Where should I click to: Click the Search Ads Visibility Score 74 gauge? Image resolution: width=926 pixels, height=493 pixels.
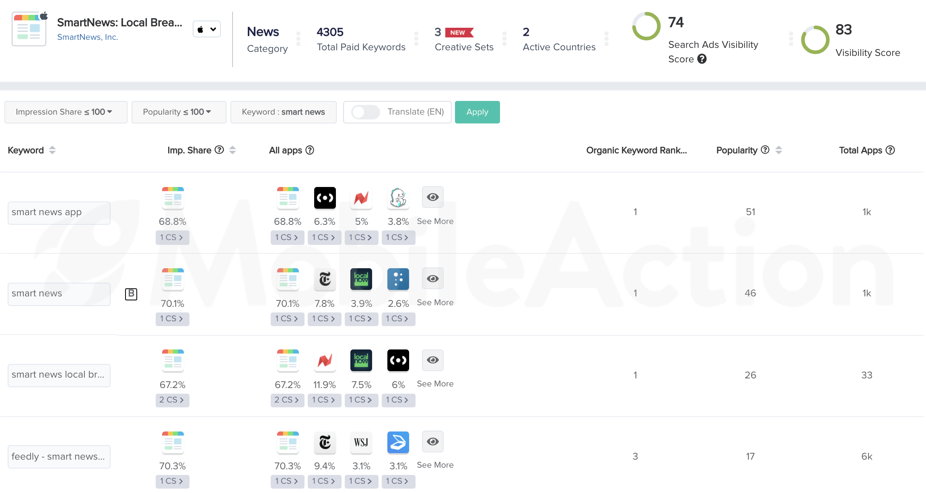click(x=646, y=26)
